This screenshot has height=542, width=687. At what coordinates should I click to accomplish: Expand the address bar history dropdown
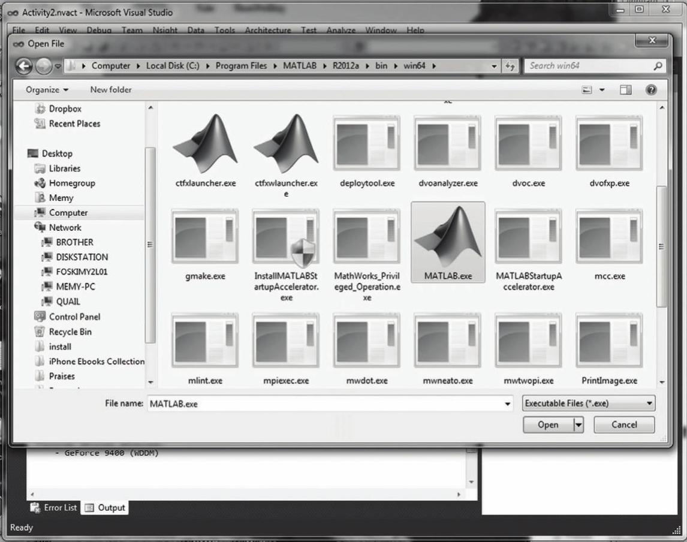click(494, 66)
